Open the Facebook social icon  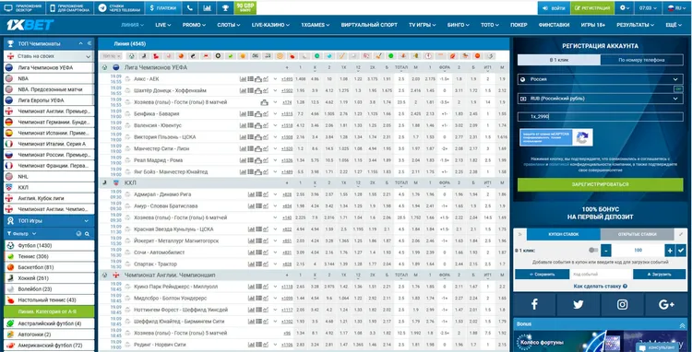click(x=534, y=304)
